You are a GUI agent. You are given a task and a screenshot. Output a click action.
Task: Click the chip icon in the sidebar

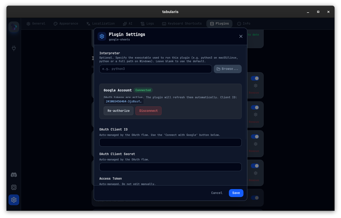[14, 187]
